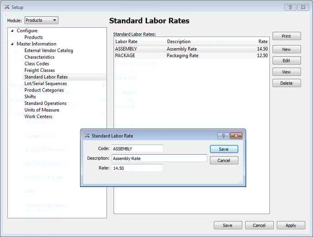The width and height of the screenshot is (313, 237).
Task: Click the Print button
Action: point(286,36)
